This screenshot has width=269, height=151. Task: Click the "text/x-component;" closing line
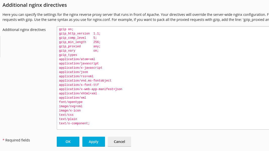point(74,123)
